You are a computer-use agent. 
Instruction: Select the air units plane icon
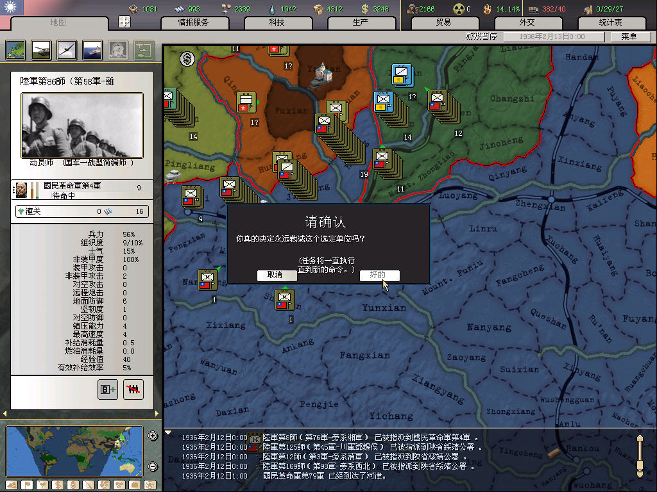coord(67,49)
